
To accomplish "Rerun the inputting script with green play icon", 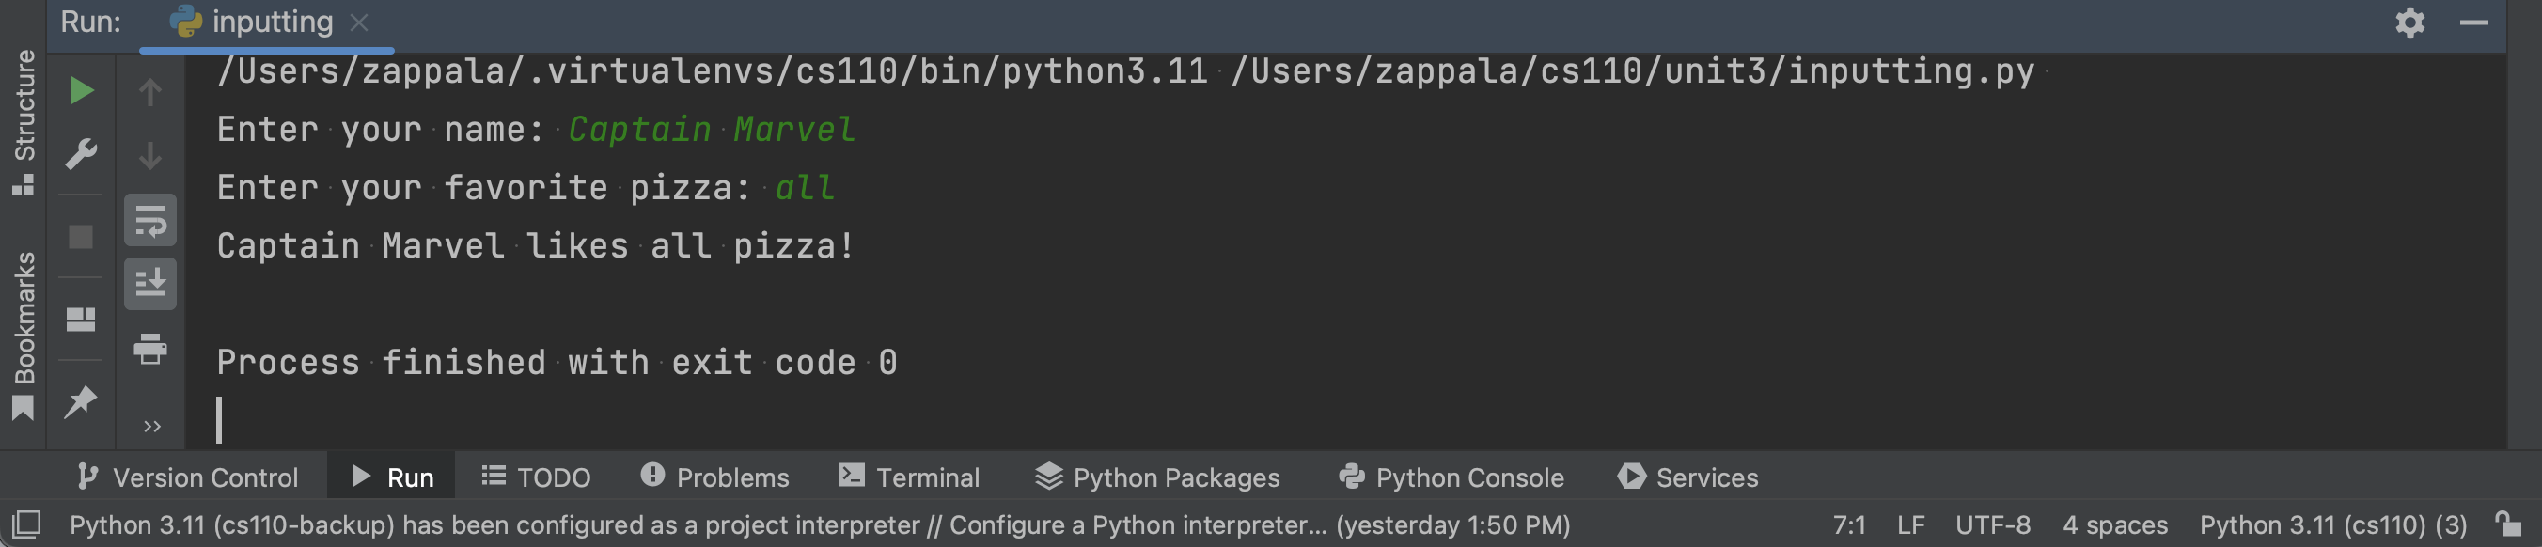I will coord(81,91).
